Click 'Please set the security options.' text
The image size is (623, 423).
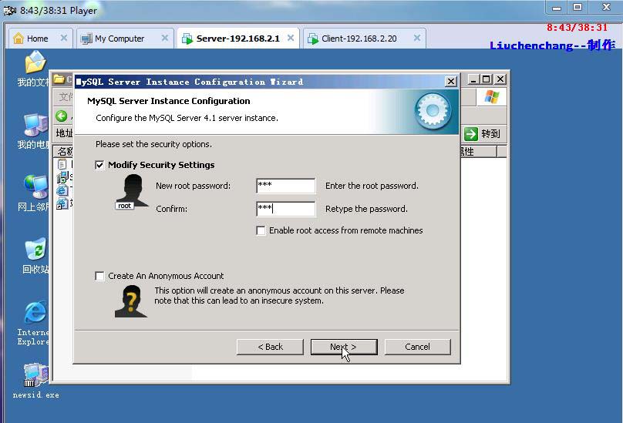tap(153, 144)
